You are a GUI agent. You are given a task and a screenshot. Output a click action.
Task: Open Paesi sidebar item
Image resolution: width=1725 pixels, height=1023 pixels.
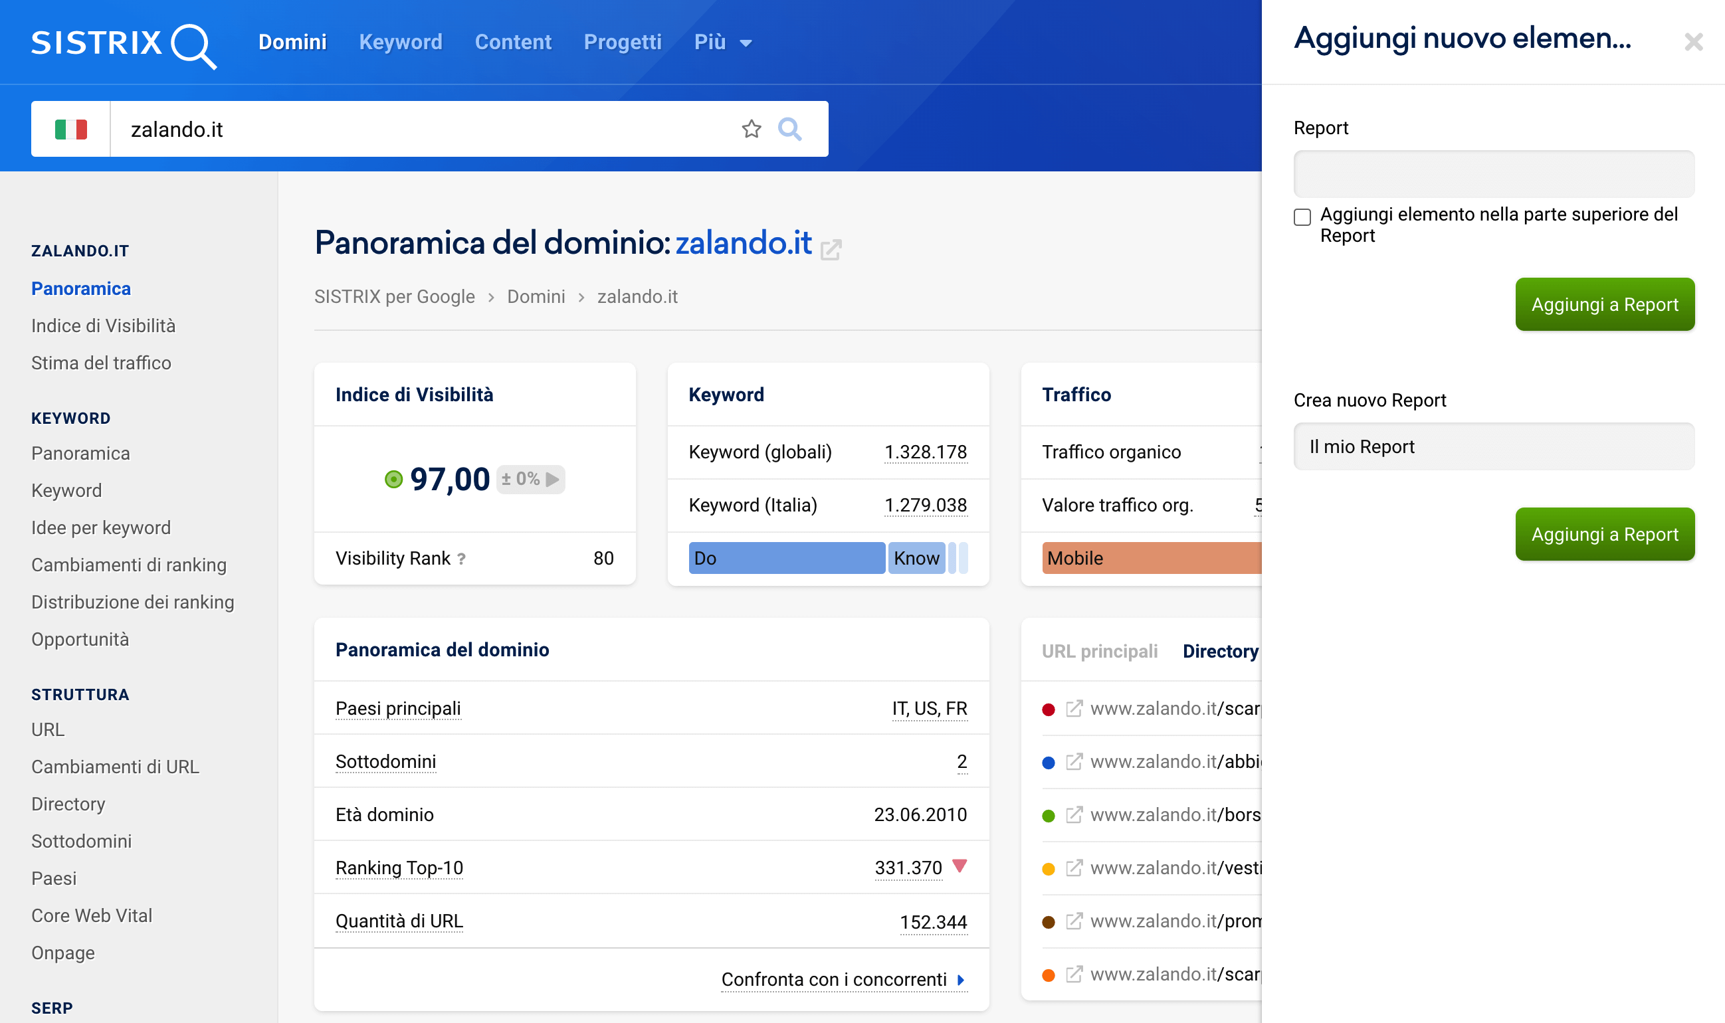coord(54,879)
